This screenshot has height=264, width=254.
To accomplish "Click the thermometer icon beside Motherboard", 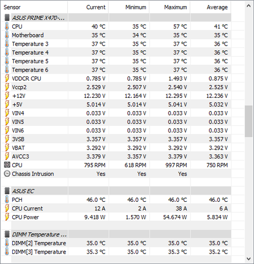I will point(7,35).
